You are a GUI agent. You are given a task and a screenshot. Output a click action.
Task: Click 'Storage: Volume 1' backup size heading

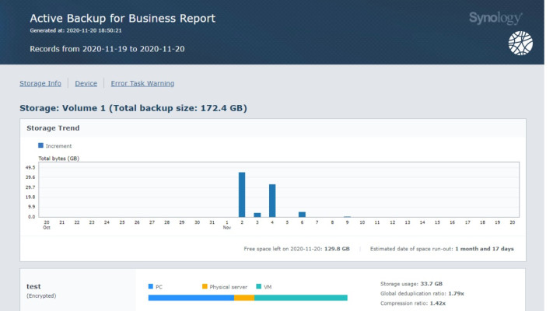tap(133, 108)
